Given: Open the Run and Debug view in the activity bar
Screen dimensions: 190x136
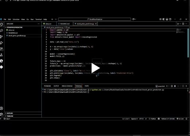Looking at the screenshot, I should tap(1, 43).
